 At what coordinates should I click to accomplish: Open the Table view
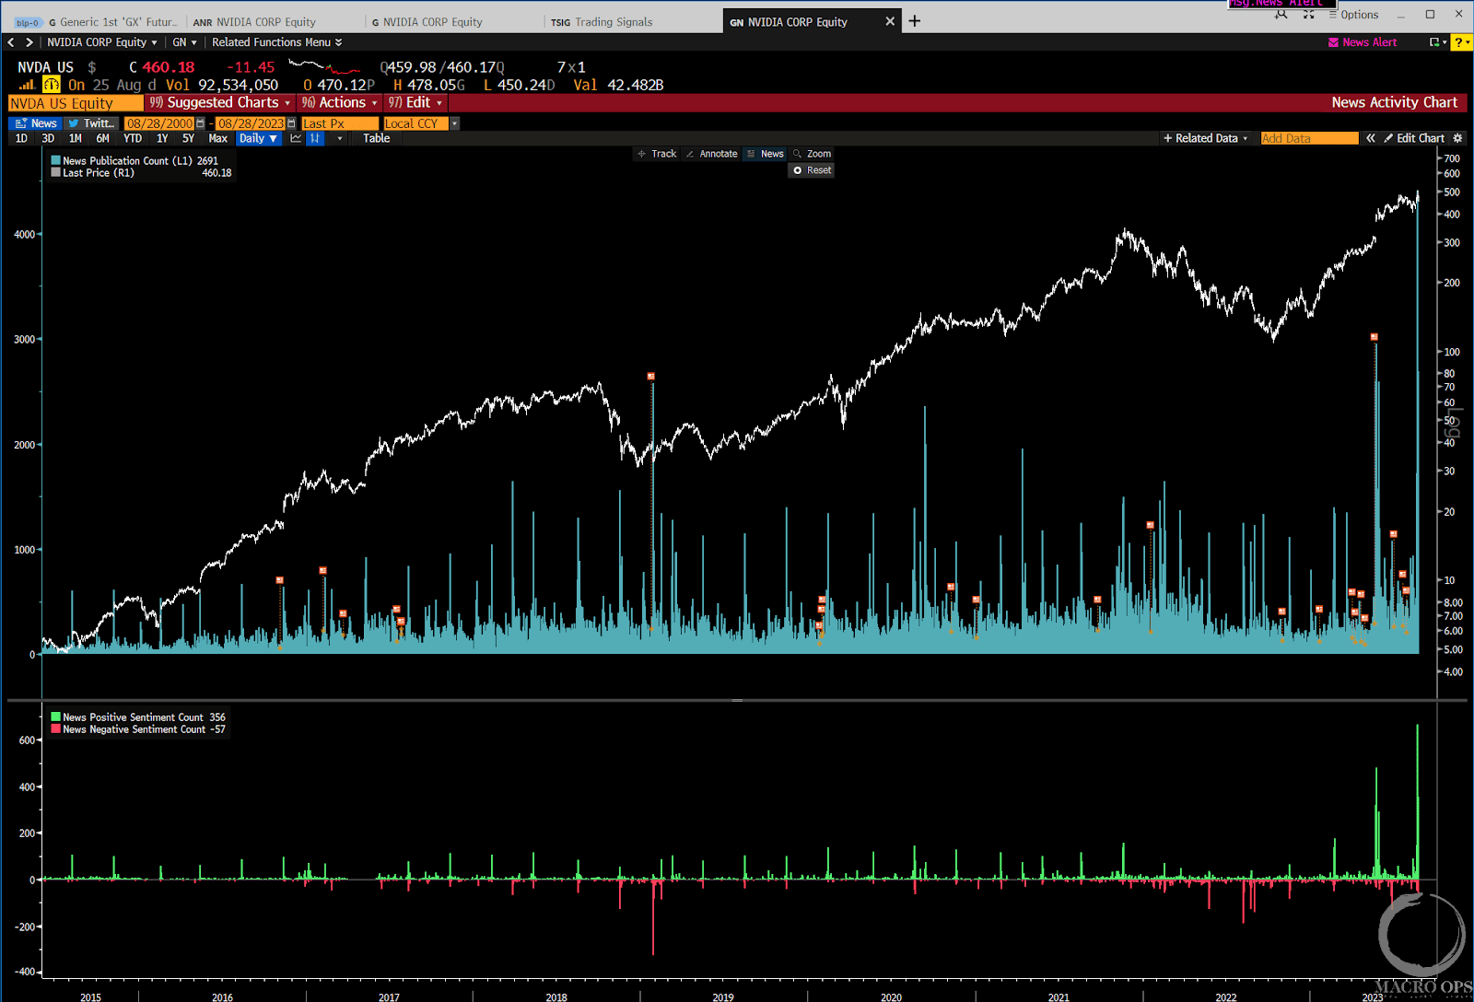(376, 138)
